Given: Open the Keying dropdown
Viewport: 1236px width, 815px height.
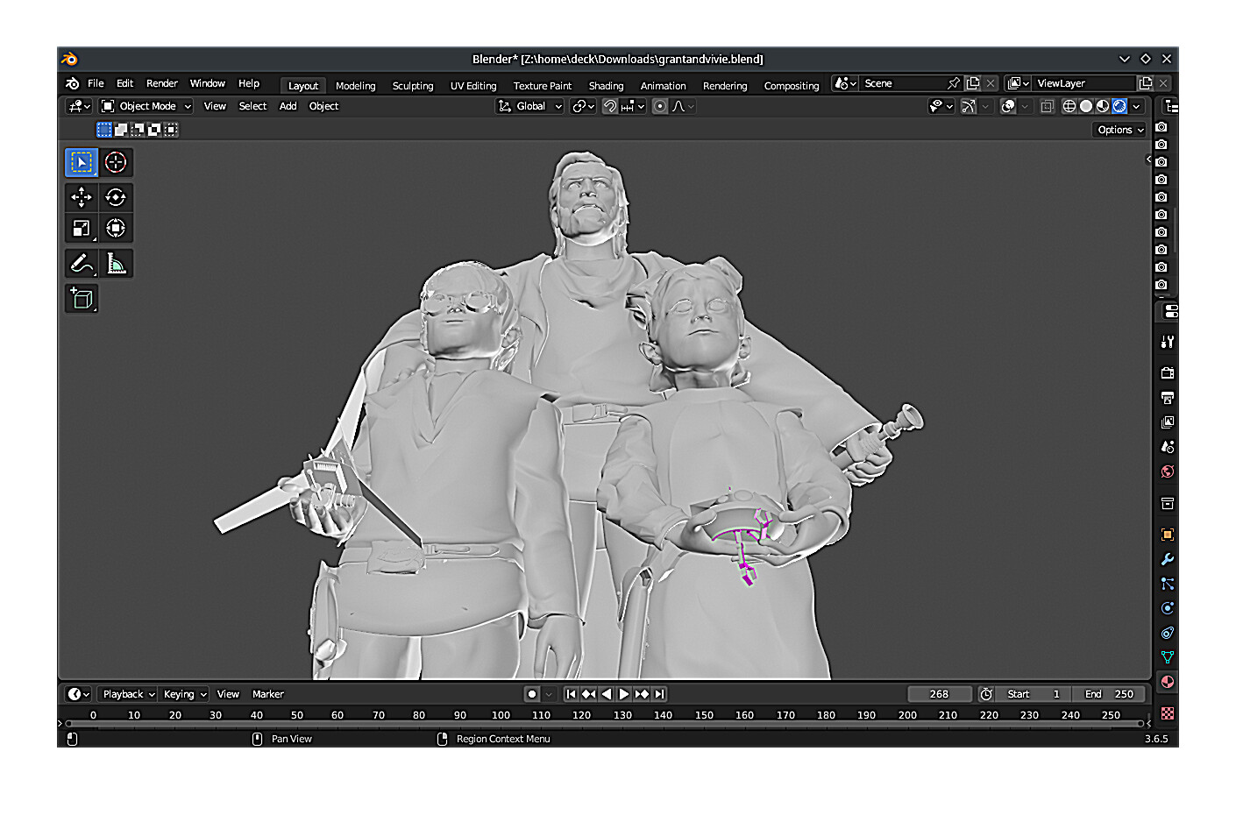Looking at the screenshot, I should click(184, 694).
